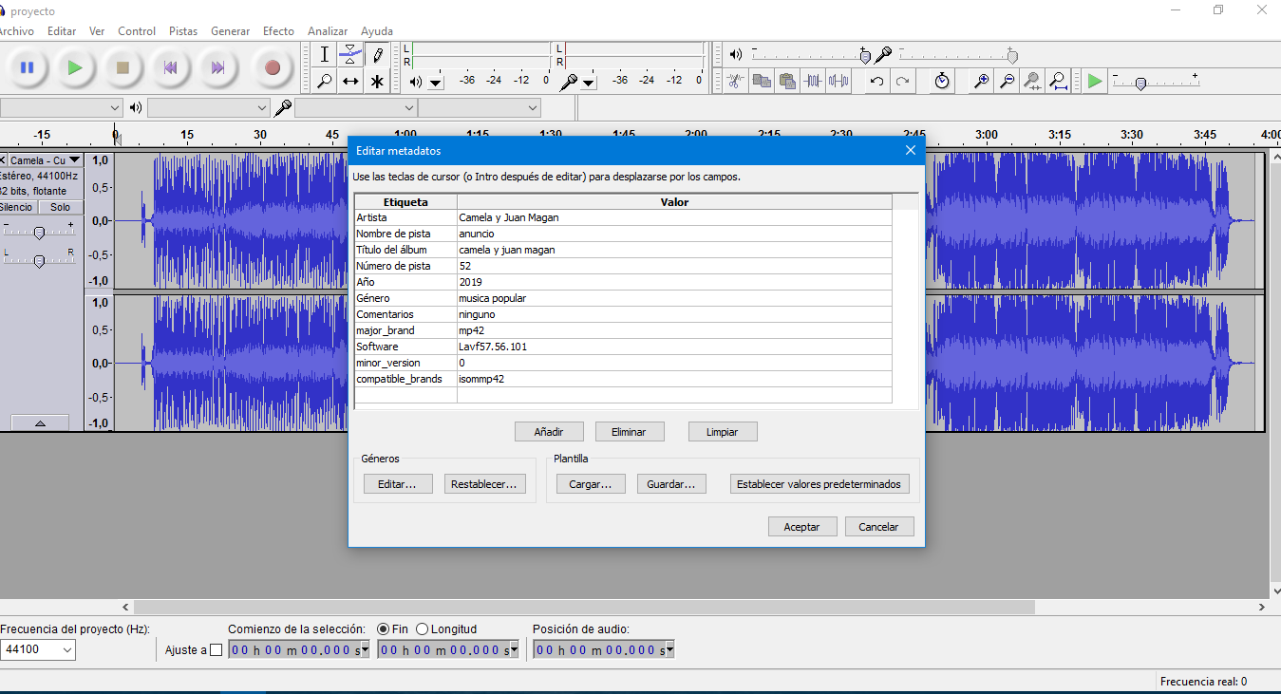Screen dimensions: 1281x694
Task: Click the Pause transport button
Action: tap(27, 67)
